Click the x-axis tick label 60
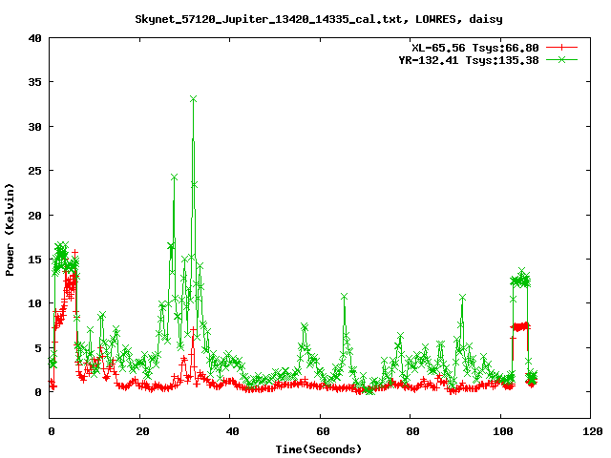This screenshot has height=458, width=611. pos(323,431)
